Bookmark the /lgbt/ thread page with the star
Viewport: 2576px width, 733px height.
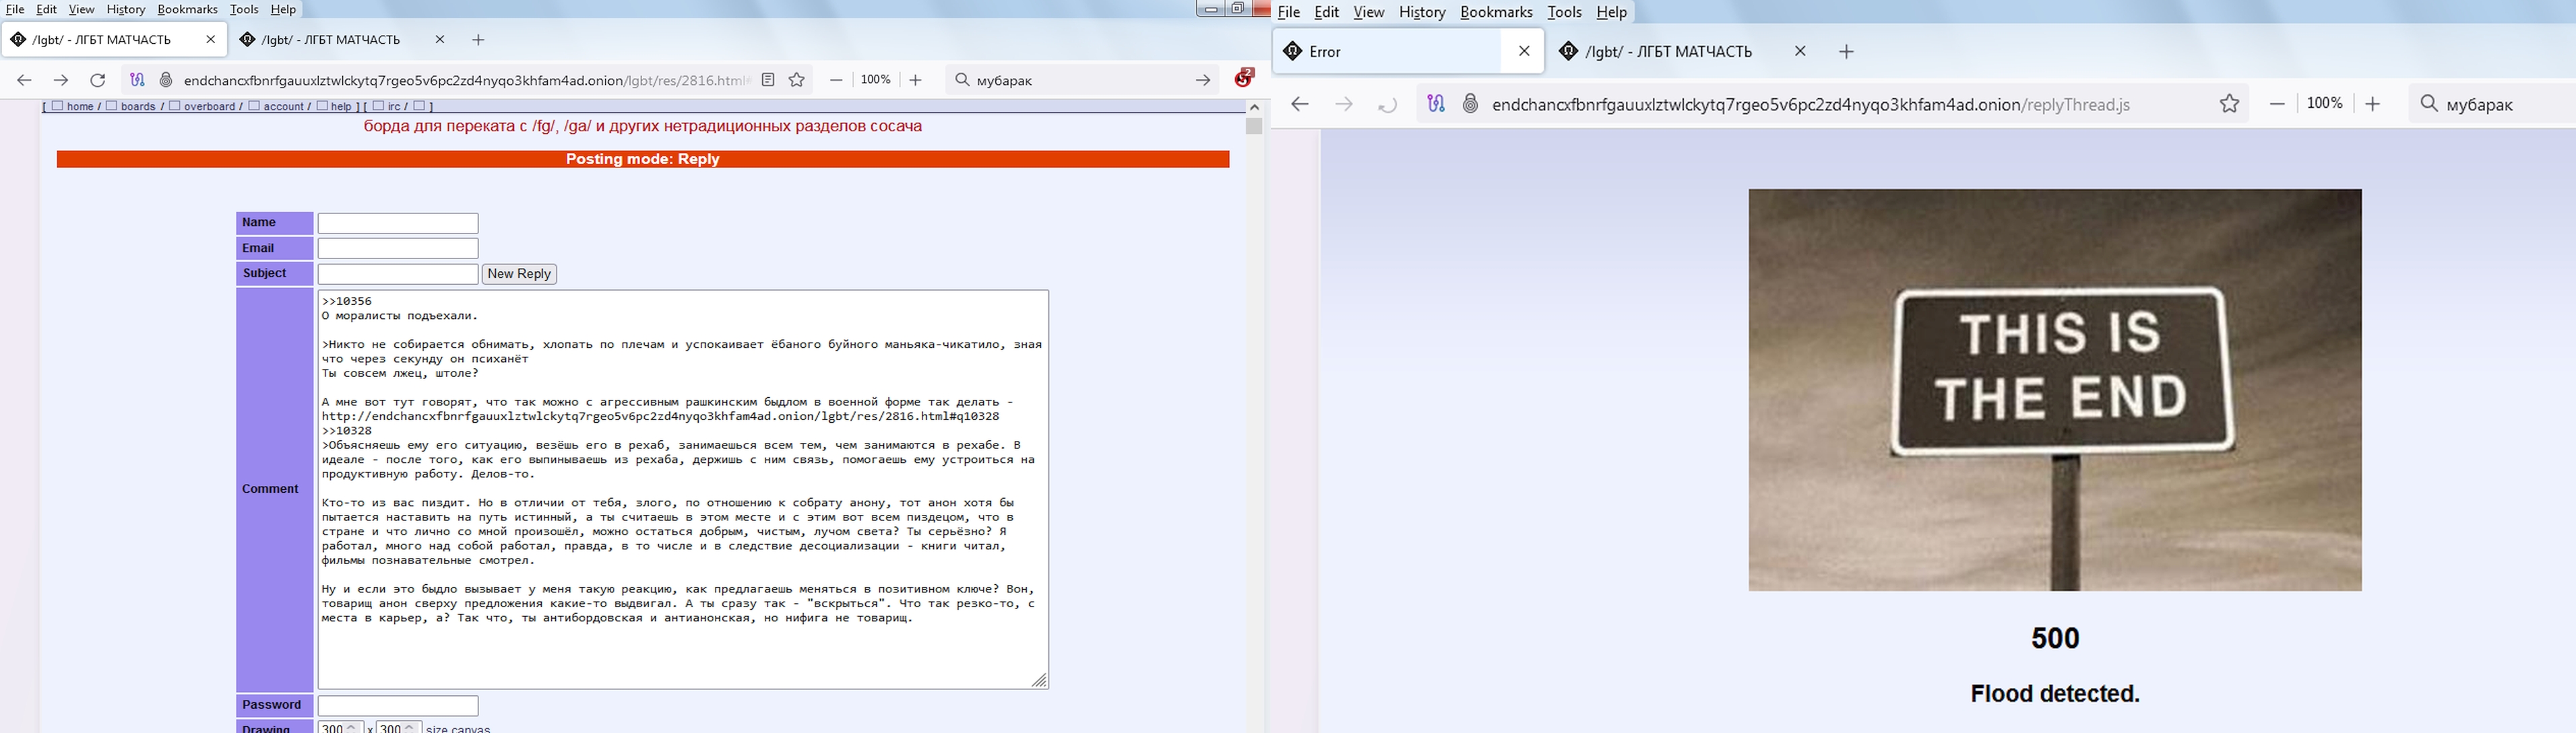tap(797, 80)
